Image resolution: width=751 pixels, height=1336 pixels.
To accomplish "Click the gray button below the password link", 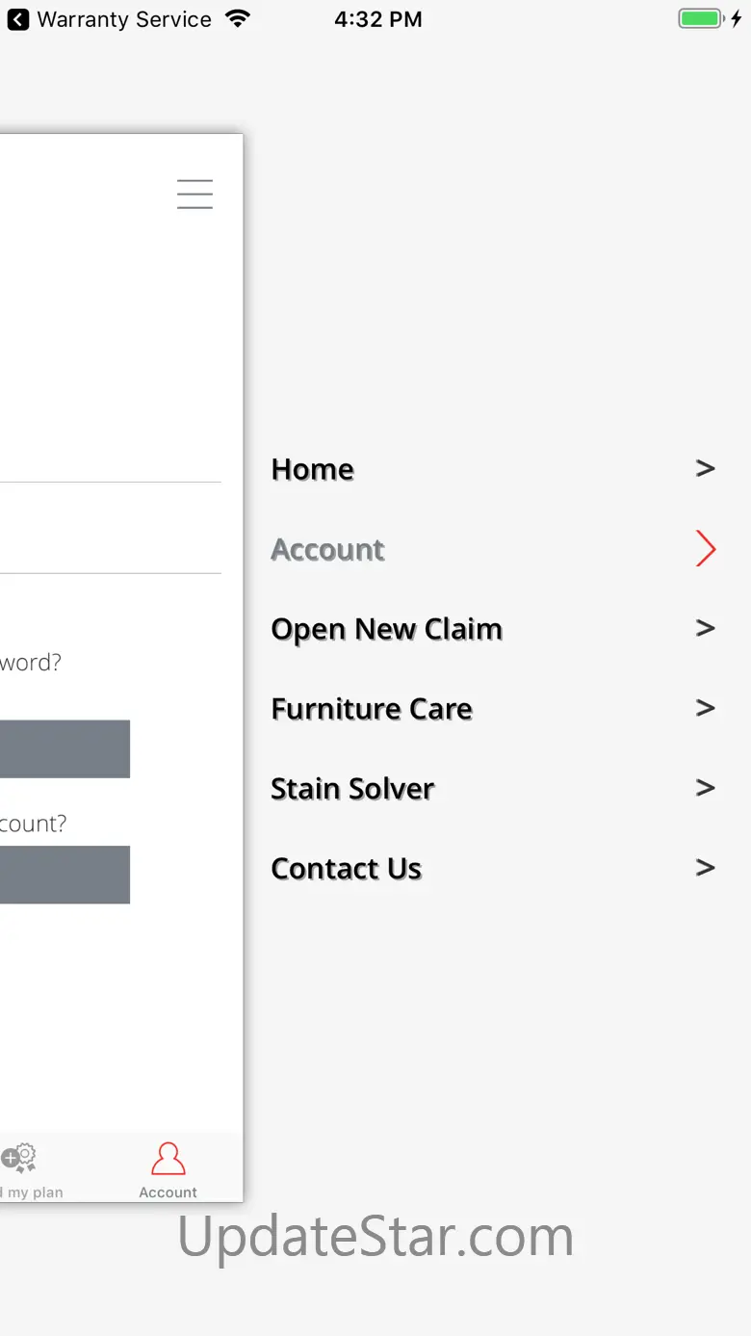I will [x=65, y=748].
